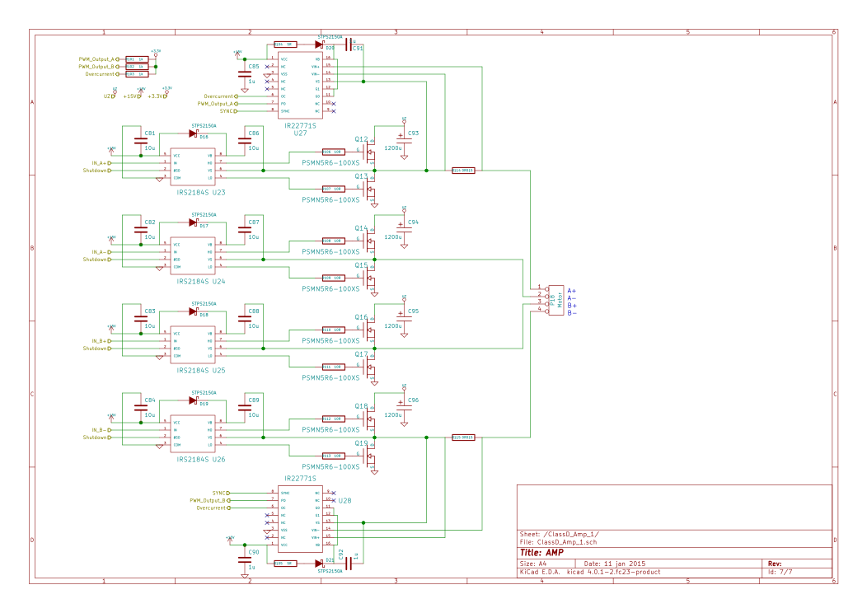The height and width of the screenshot is (613, 867).
Task: Click the P18 Motor connector symbol
Action: coord(555,300)
